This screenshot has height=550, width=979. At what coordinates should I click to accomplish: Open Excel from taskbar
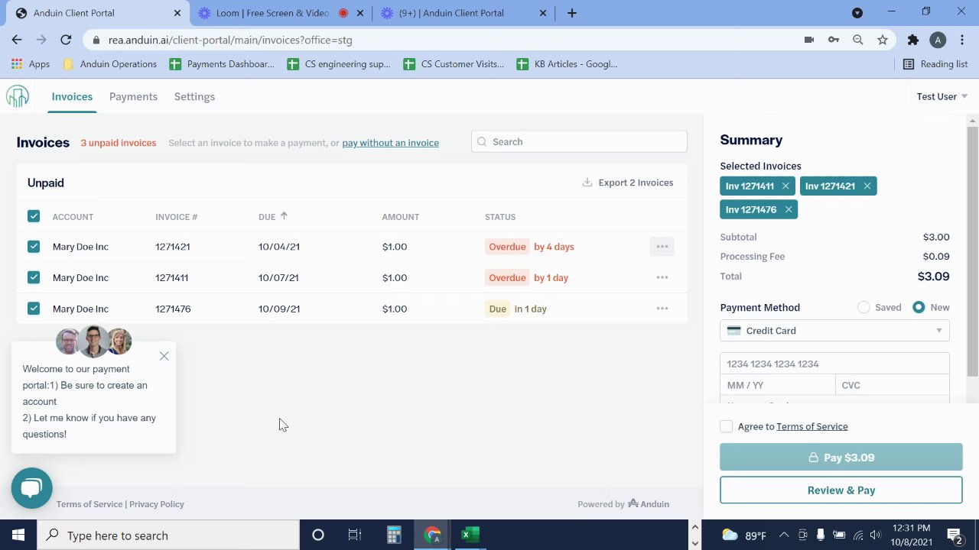tap(470, 535)
